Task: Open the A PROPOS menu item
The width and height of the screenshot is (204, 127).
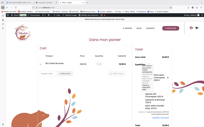Action: (127, 28)
